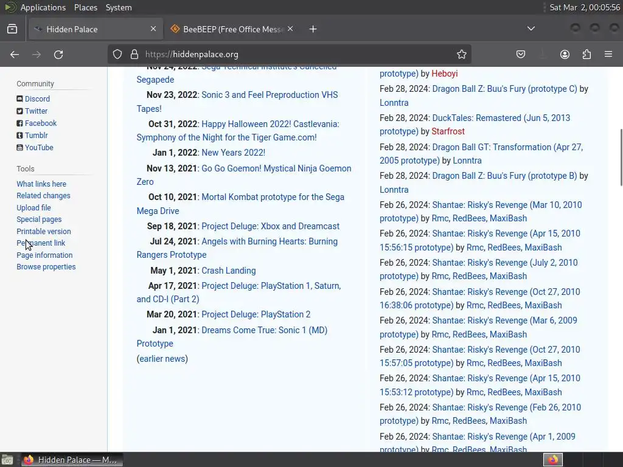The image size is (623, 467).
Task: Open the Printable version link
Action: pyautogui.click(x=44, y=231)
